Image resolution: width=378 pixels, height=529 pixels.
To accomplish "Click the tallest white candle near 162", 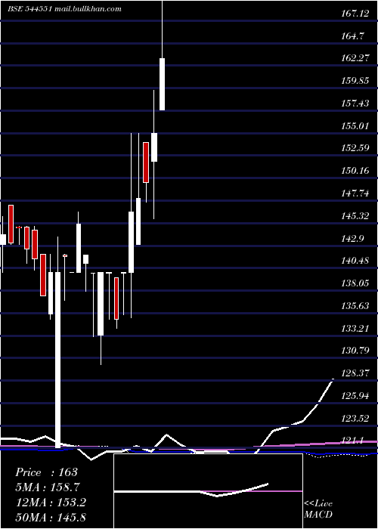I will [x=163, y=85].
